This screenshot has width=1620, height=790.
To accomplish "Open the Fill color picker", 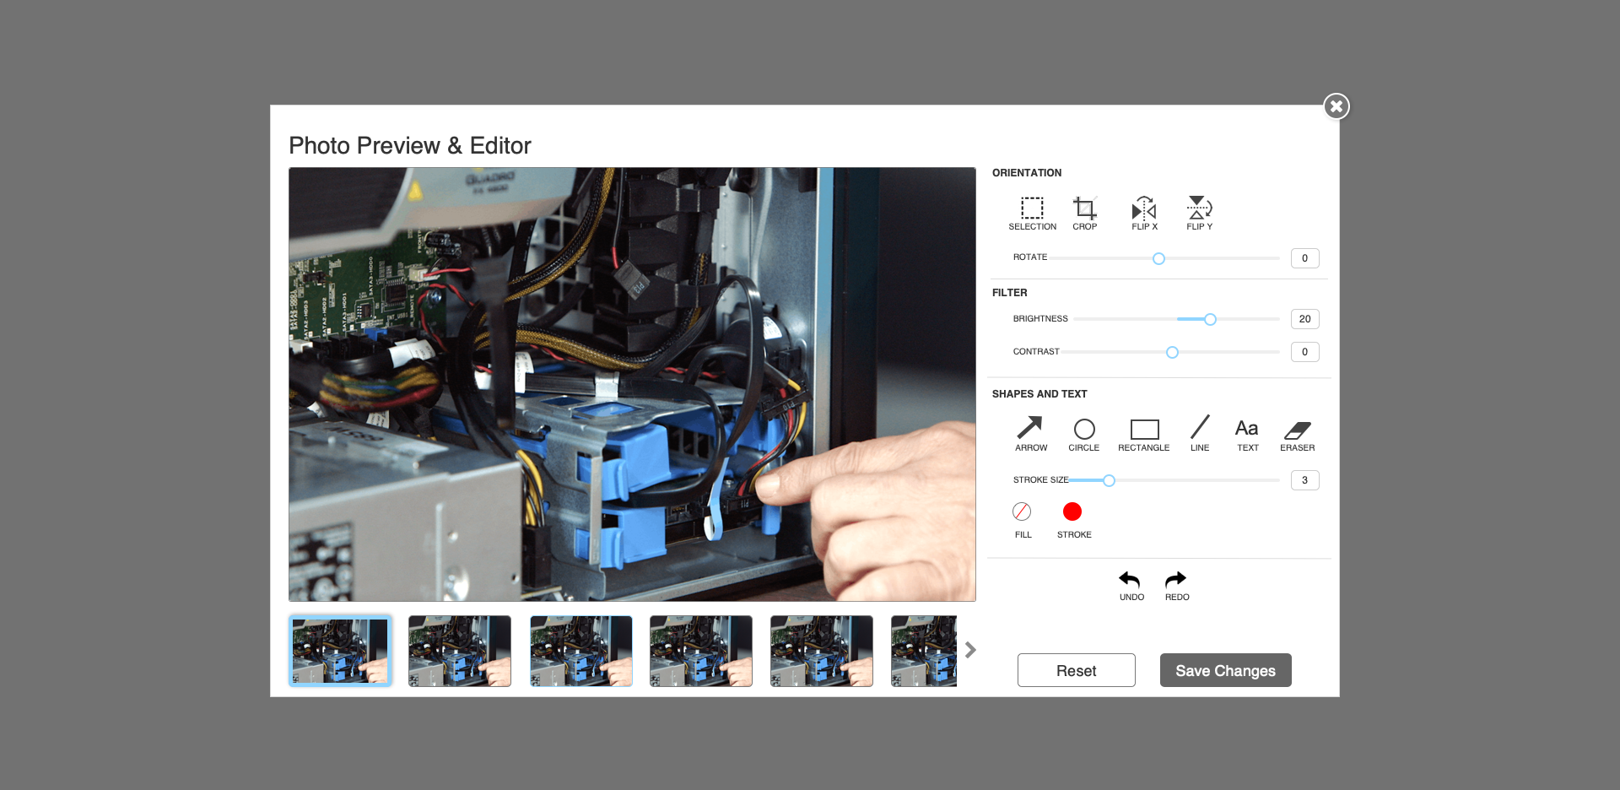I will pyautogui.click(x=1022, y=511).
